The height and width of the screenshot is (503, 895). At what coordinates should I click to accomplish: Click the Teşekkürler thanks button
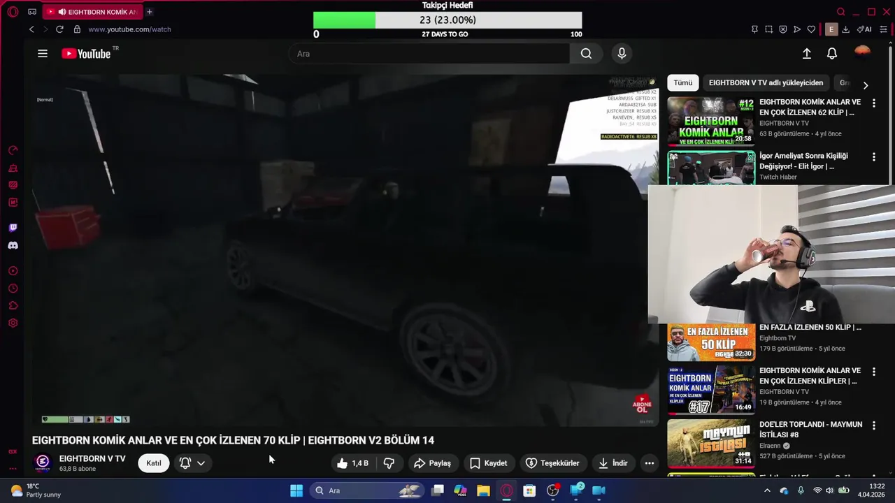(552, 463)
